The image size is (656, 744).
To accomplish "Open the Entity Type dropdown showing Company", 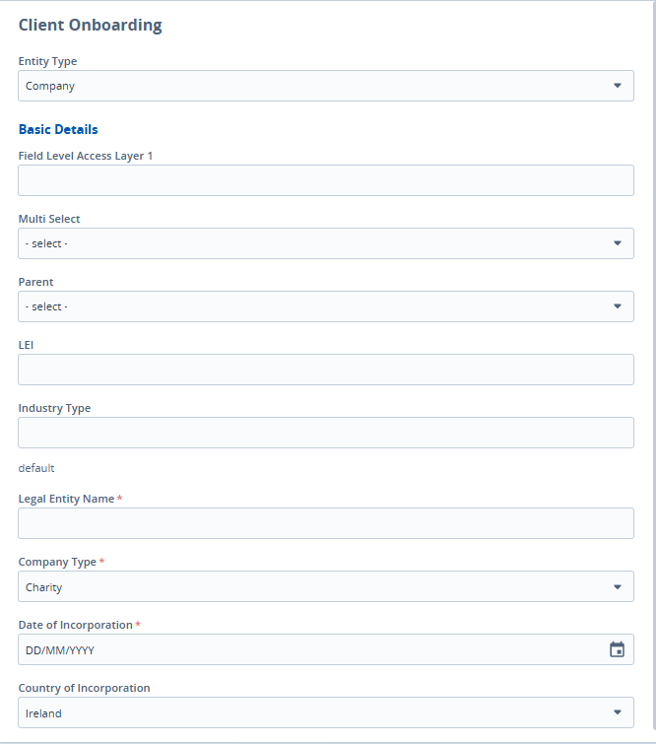I will pyautogui.click(x=315, y=86).
